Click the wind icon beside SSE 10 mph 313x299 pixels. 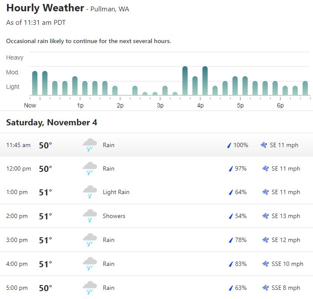coord(265,264)
